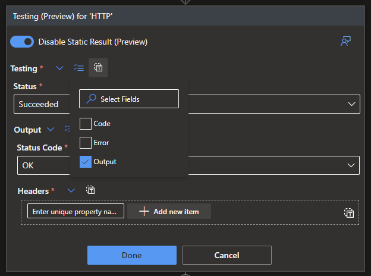Toggle the Disable Static Result switch
The height and width of the screenshot is (276, 371).
point(22,42)
